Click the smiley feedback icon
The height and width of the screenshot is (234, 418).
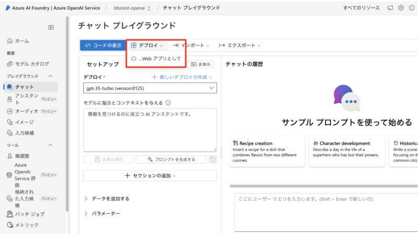pyautogui.click(x=412, y=8)
